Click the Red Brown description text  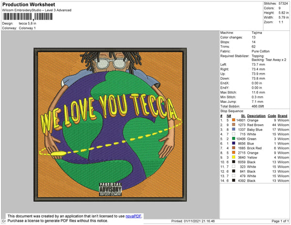pyautogui.click(x=256, y=125)
